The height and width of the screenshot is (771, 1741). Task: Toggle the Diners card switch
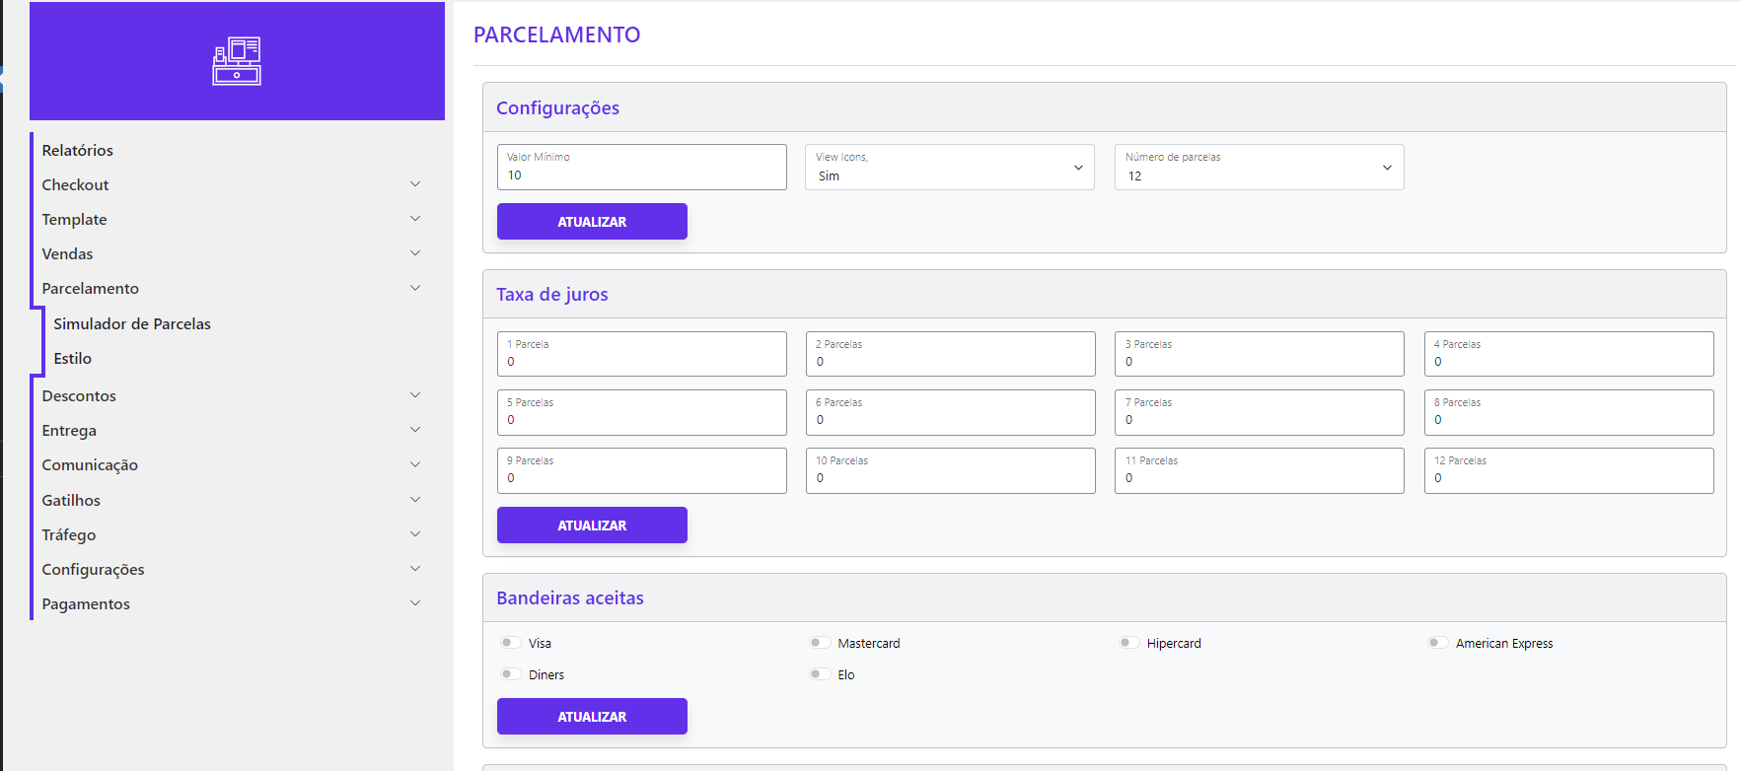tap(510, 674)
